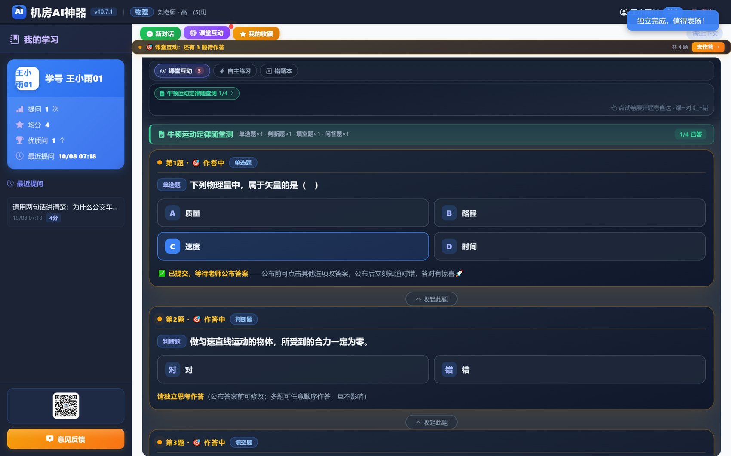Click the AI logo icon in the header
Viewport: 731px width, 456px height.
tap(19, 12)
